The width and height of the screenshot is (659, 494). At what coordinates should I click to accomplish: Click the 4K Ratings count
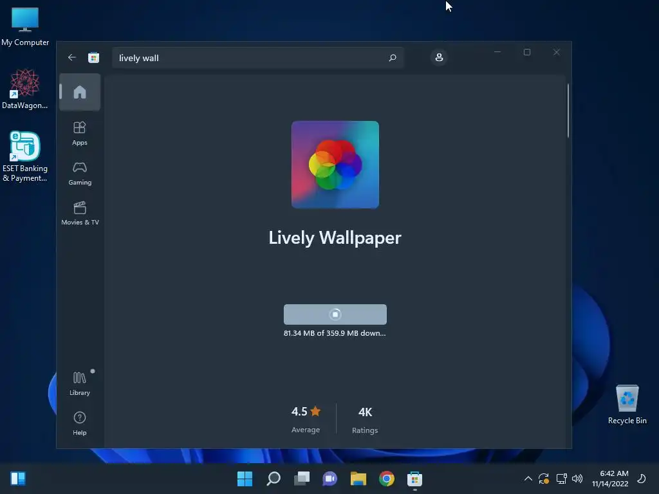[365, 419]
